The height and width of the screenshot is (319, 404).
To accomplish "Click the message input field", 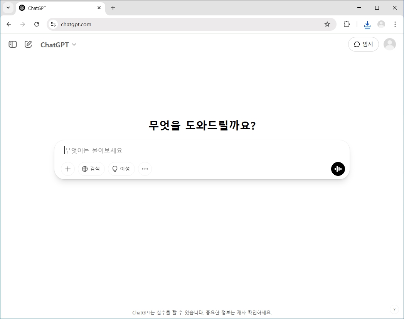I will pos(202,150).
